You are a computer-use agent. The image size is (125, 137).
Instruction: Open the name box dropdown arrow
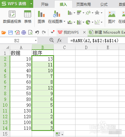coord(36,41)
